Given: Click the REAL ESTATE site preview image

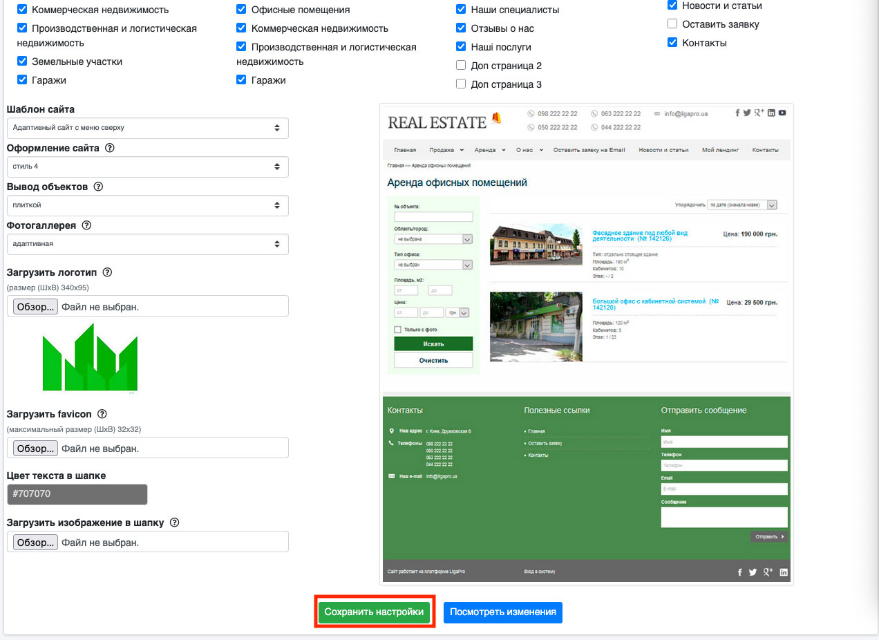Looking at the screenshot, I should [x=586, y=343].
